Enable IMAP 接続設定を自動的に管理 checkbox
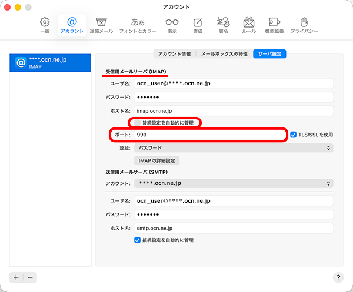 tap(138, 123)
